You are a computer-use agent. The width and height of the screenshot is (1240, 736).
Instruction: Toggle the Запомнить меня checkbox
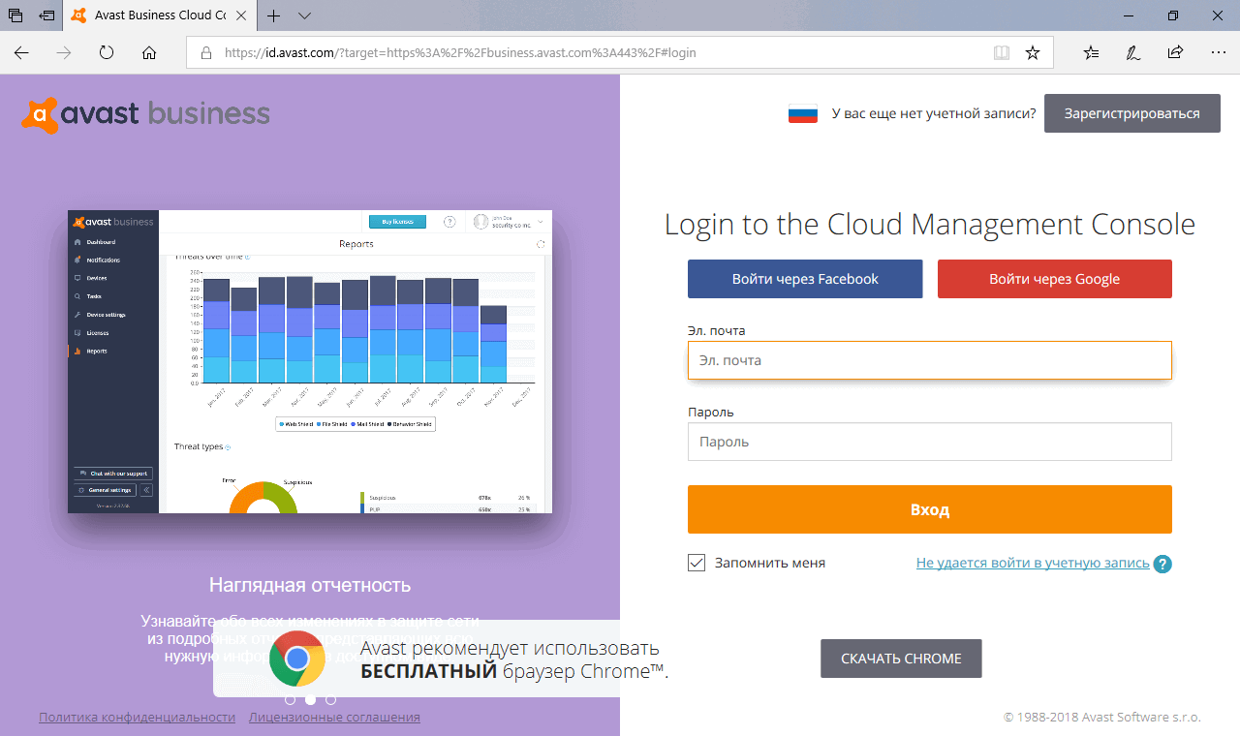coord(697,563)
